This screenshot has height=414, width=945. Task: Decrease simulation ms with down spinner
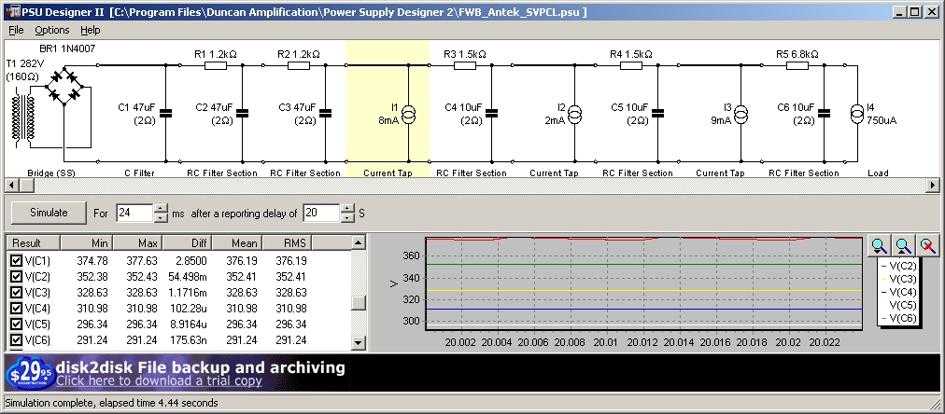161,217
